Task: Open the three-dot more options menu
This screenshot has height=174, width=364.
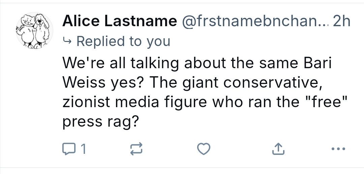Action: pyautogui.click(x=338, y=149)
